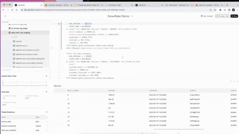Click the saleinfo.source column icon
Image resolution: width=239 pixels, height=134 pixels.
coord(14,45)
